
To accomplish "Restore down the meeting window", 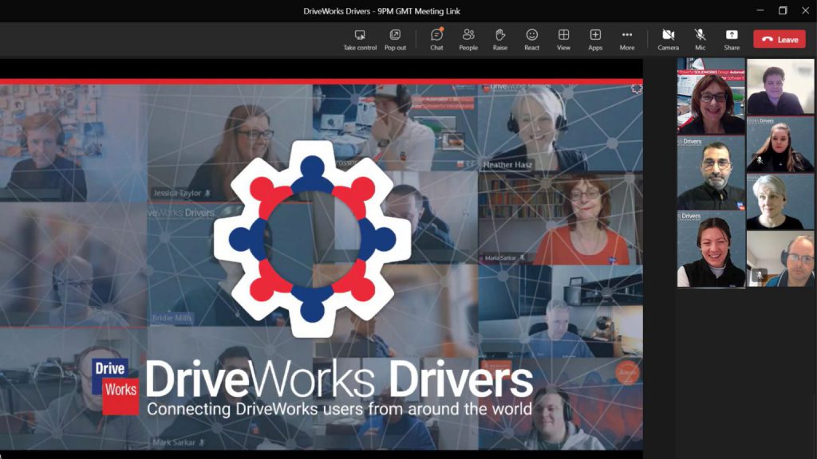I will [x=783, y=10].
